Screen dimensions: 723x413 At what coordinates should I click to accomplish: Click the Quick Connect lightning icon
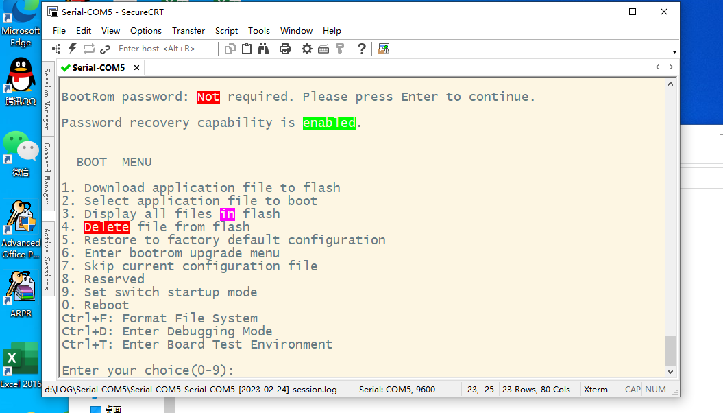click(x=72, y=49)
